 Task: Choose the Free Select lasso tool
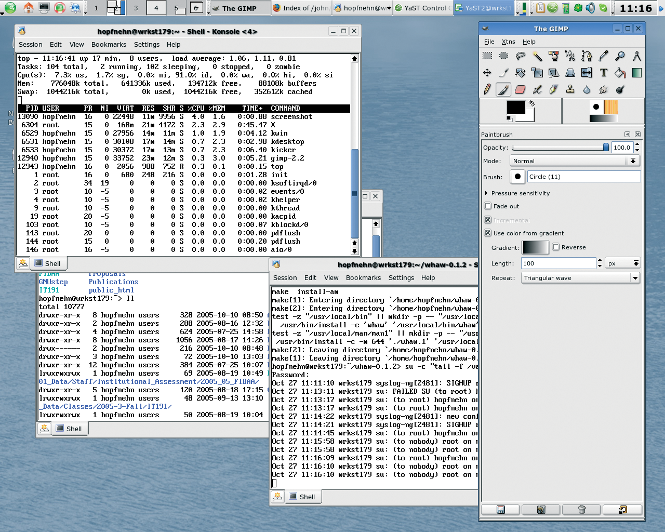click(521, 56)
